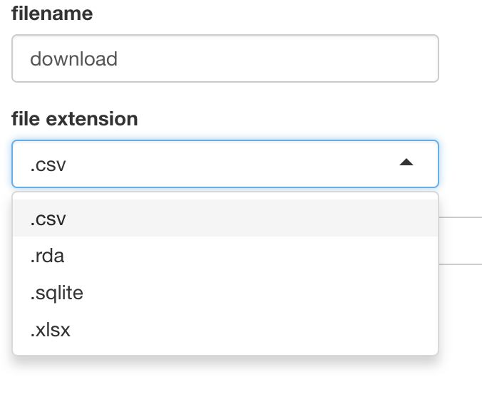482x409 pixels.
Task: Click the blue-outlined file extension selector
Action: pyautogui.click(x=225, y=164)
